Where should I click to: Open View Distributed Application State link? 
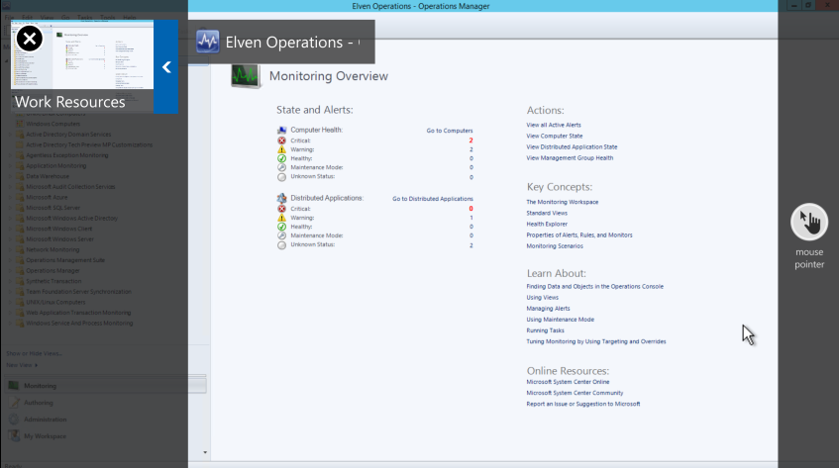(572, 146)
